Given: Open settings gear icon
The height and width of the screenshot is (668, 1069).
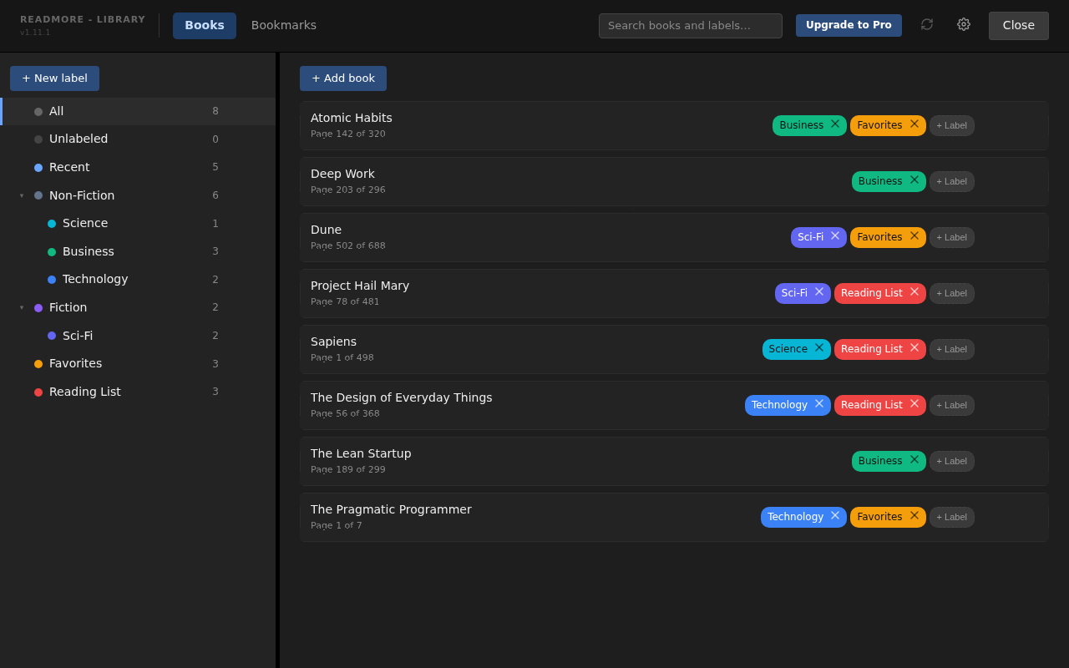Looking at the screenshot, I should tap(964, 25).
